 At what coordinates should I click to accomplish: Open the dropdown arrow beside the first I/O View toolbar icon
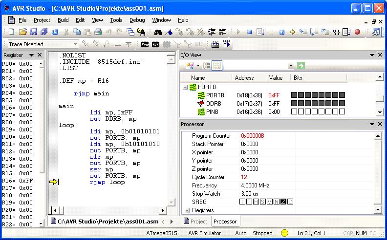198,66
